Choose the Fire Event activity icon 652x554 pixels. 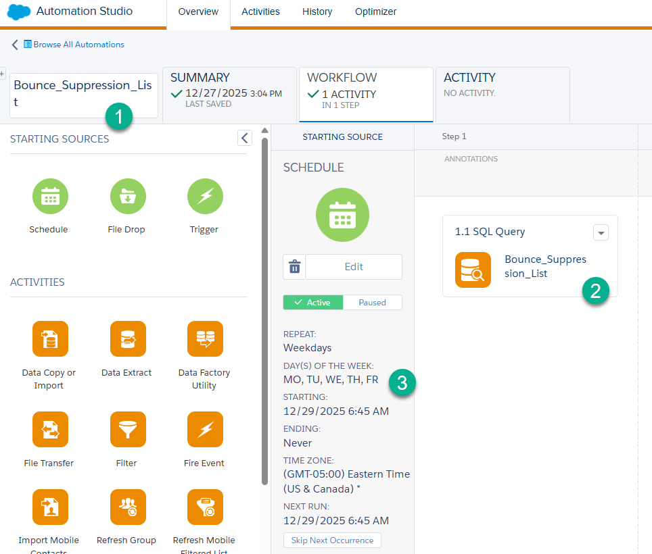click(x=205, y=429)
